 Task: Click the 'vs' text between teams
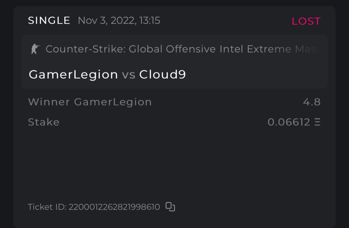pyautogui.click(x=129, y=75)
